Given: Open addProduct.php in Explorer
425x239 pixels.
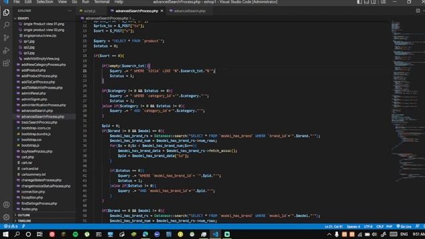Looking at the screenshot, I should coord(44,70).
